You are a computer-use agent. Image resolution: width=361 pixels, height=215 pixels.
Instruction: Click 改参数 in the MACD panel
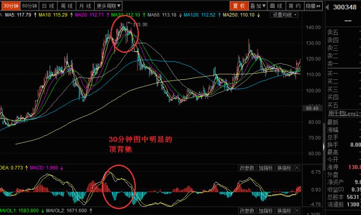(247, 168)
